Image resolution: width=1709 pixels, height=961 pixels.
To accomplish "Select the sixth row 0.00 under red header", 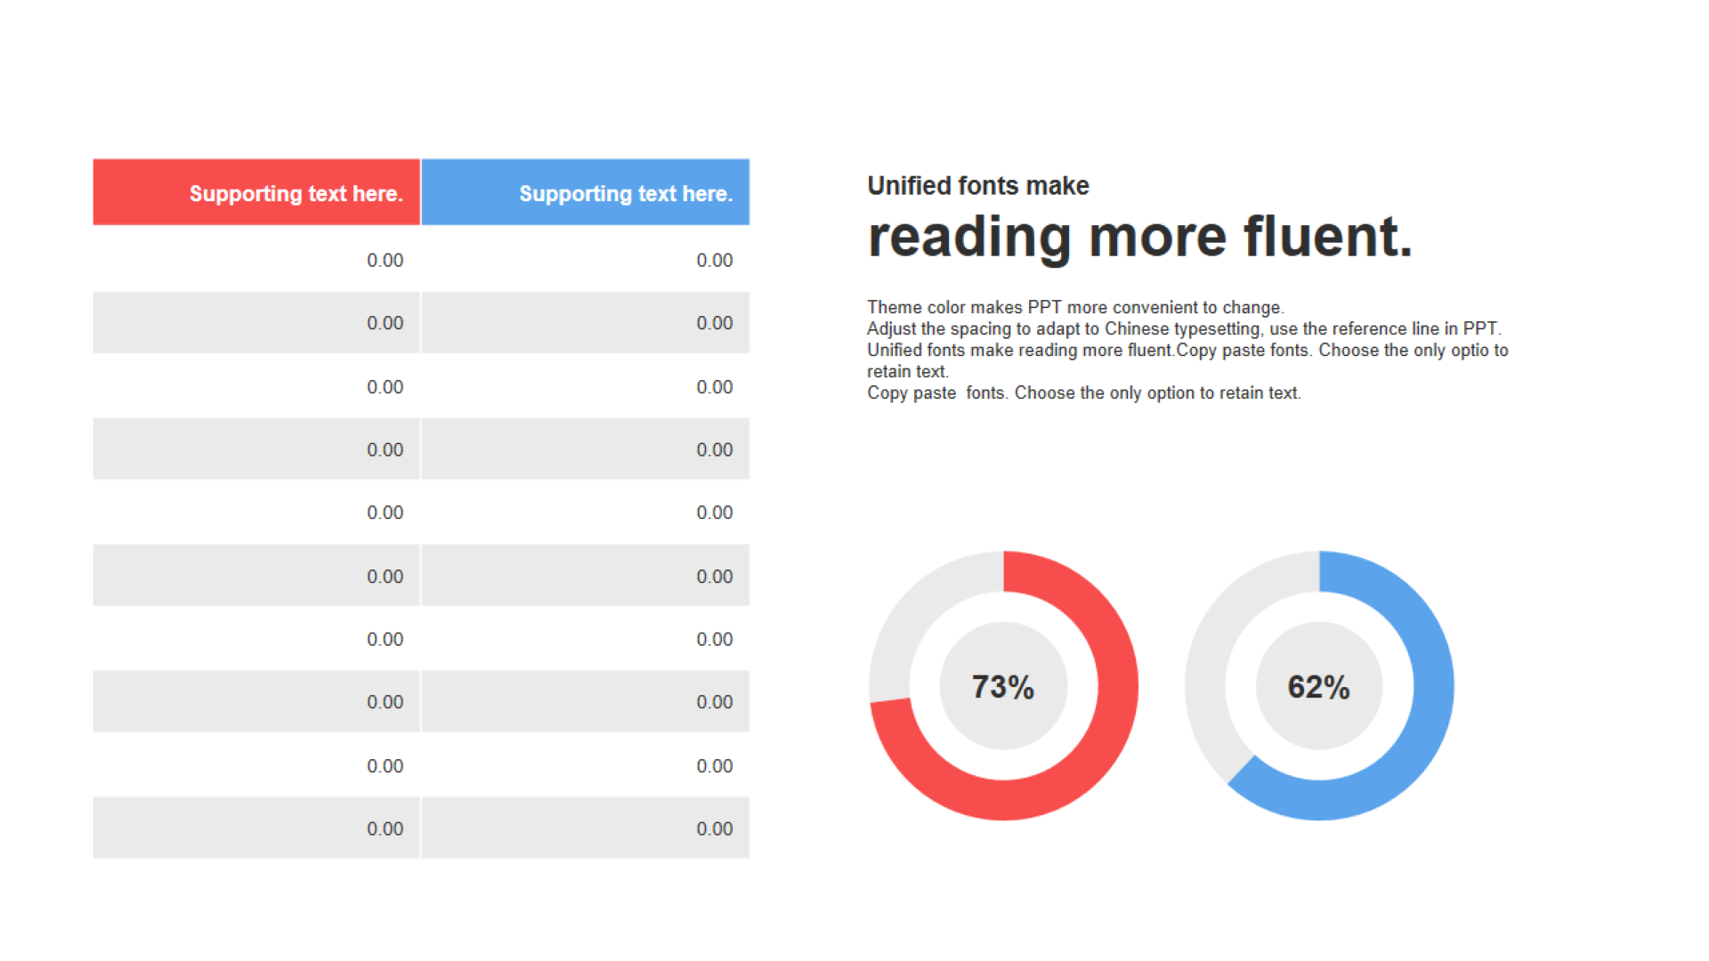I will 385,577.
